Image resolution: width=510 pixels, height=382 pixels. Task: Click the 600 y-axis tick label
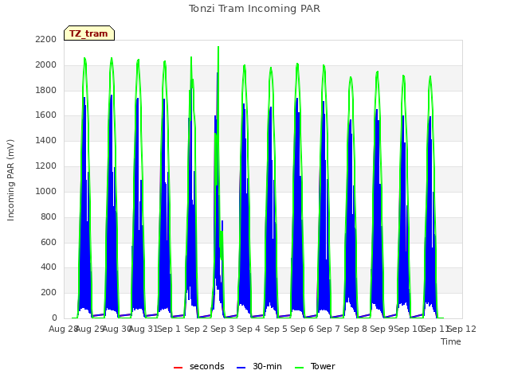click(49, 242)
